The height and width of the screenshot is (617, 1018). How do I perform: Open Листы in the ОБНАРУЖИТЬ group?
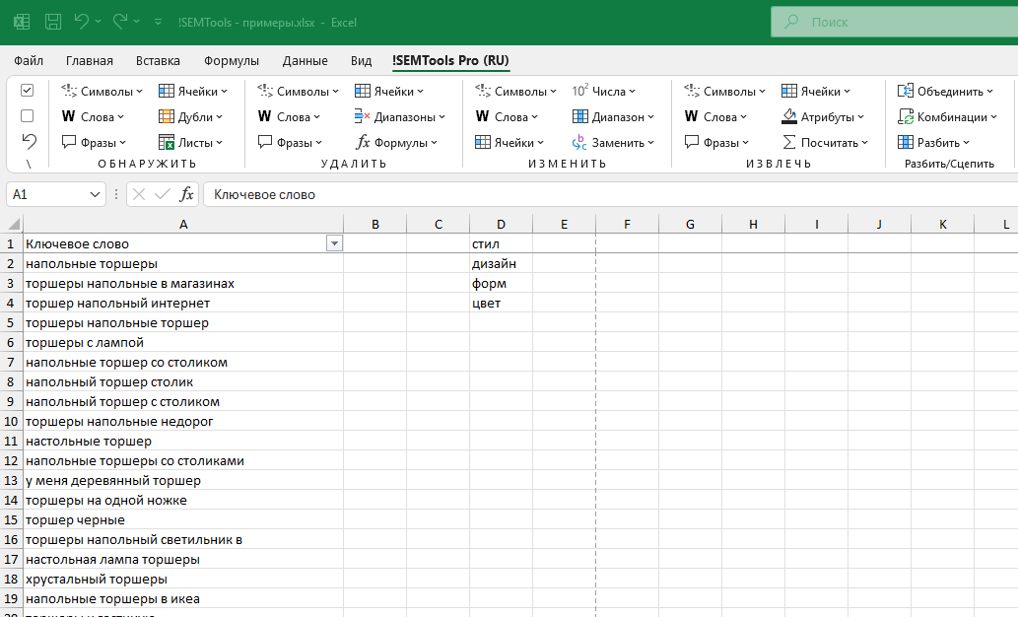(x=192, y=142)
